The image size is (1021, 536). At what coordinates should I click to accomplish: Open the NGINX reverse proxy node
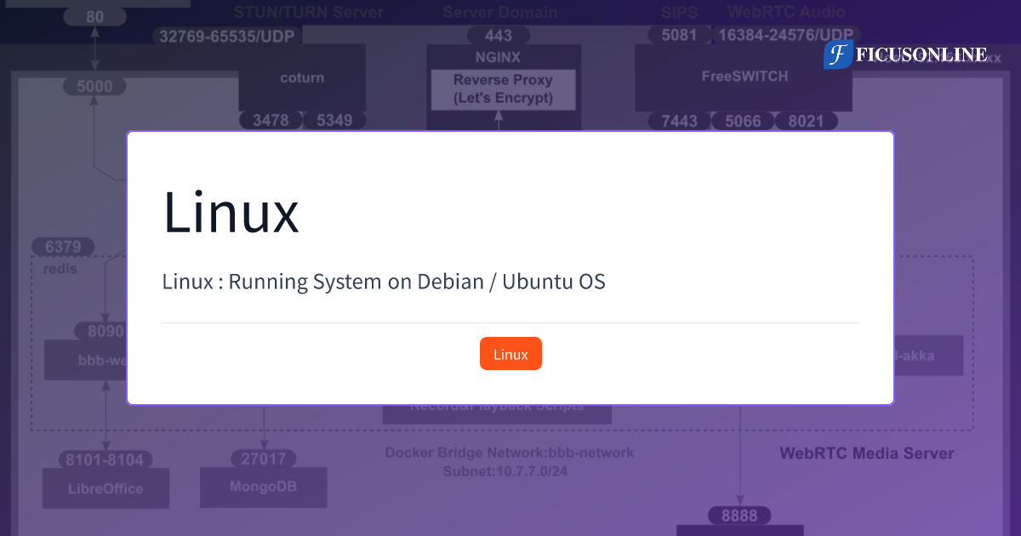click(504, 85)
